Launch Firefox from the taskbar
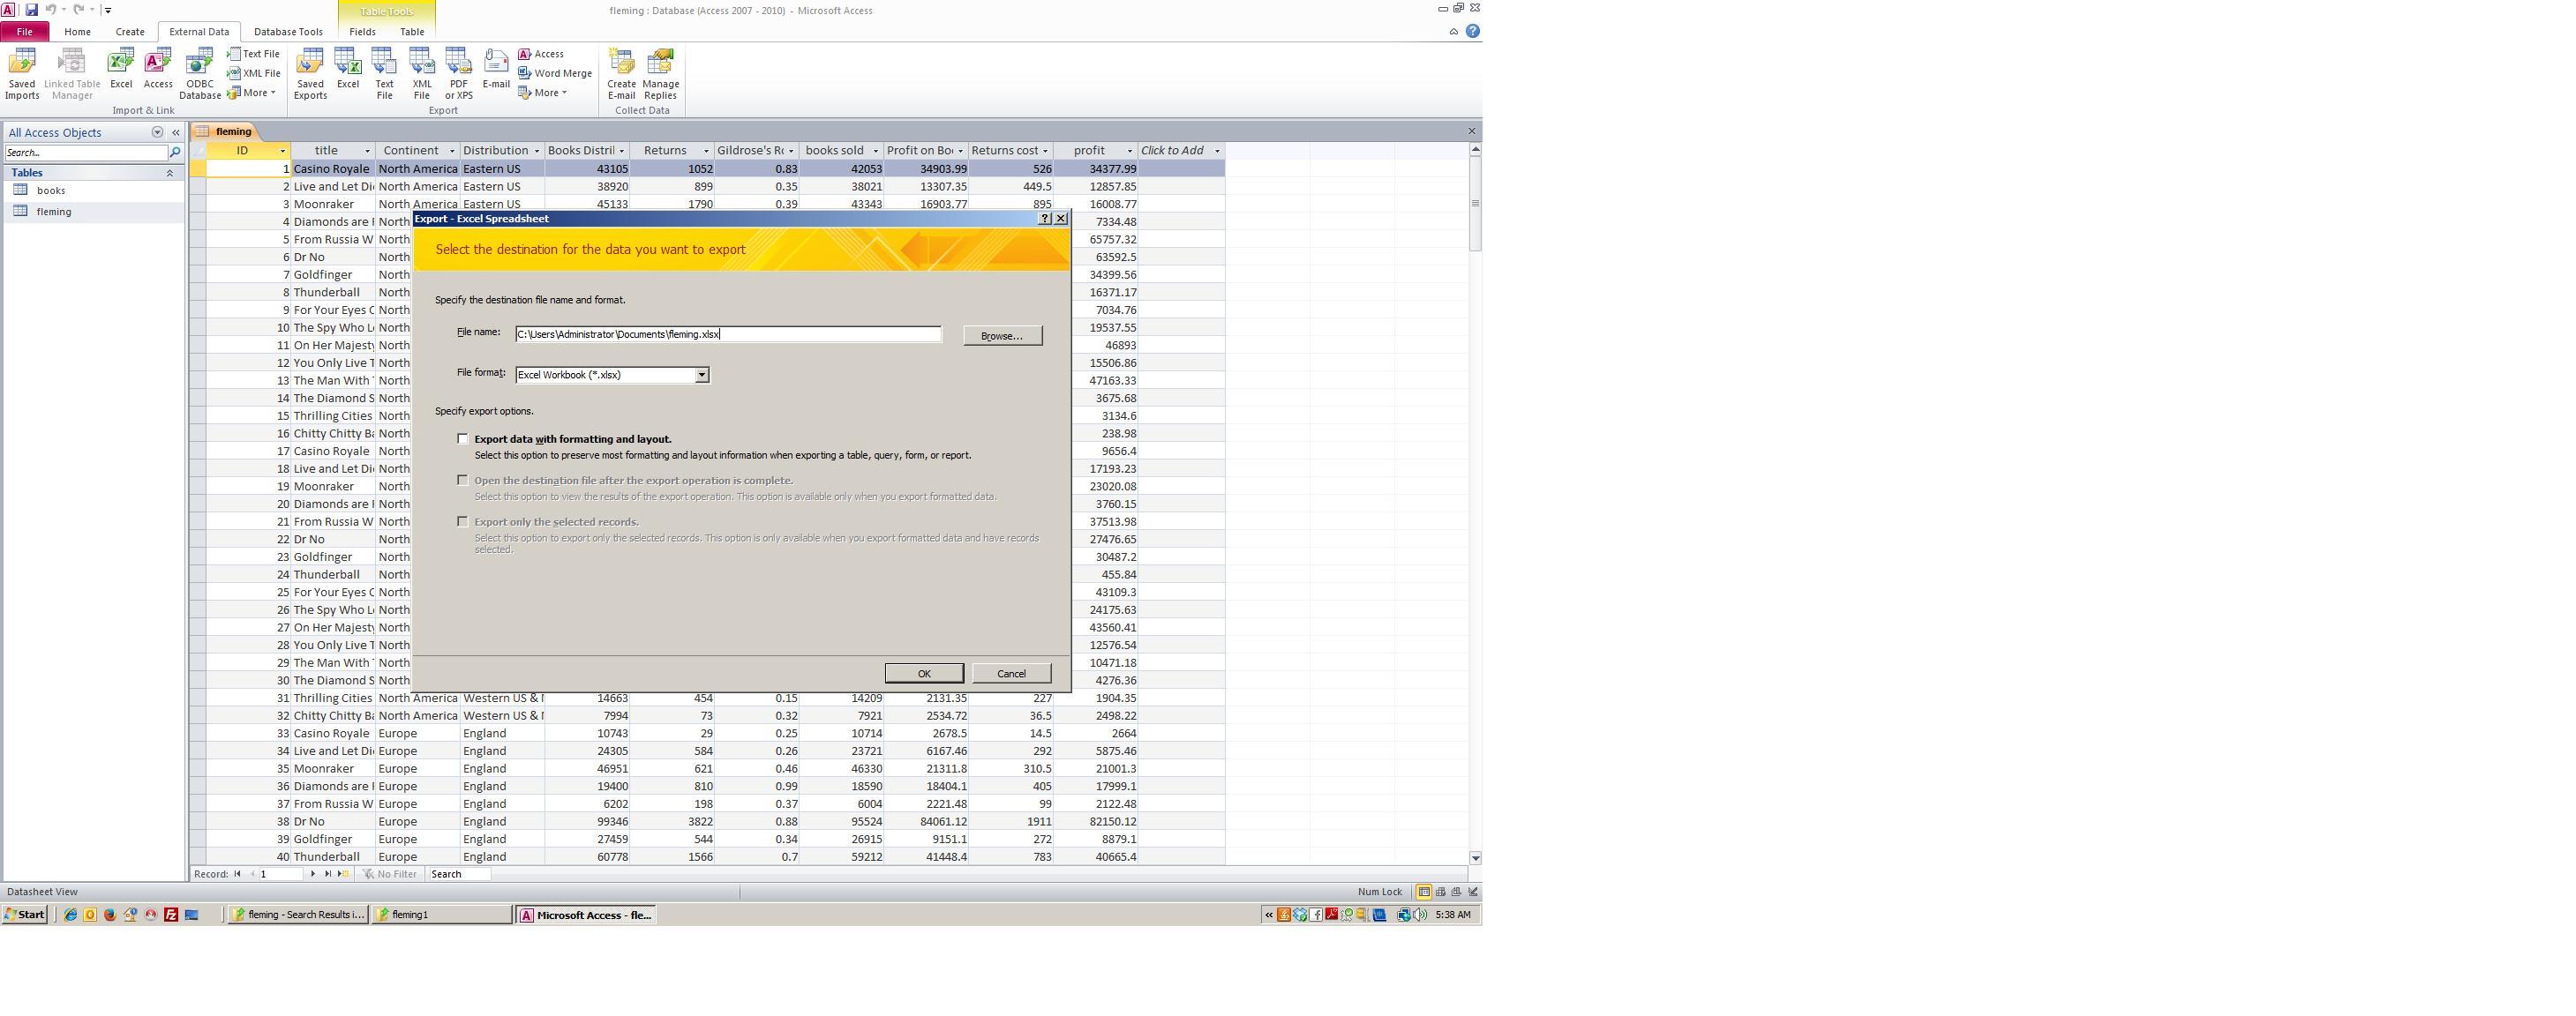 point(110,915)
